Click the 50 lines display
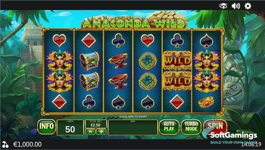Image resolution: width=265 pixels, height=150 pixels. [x=70, y=128]
